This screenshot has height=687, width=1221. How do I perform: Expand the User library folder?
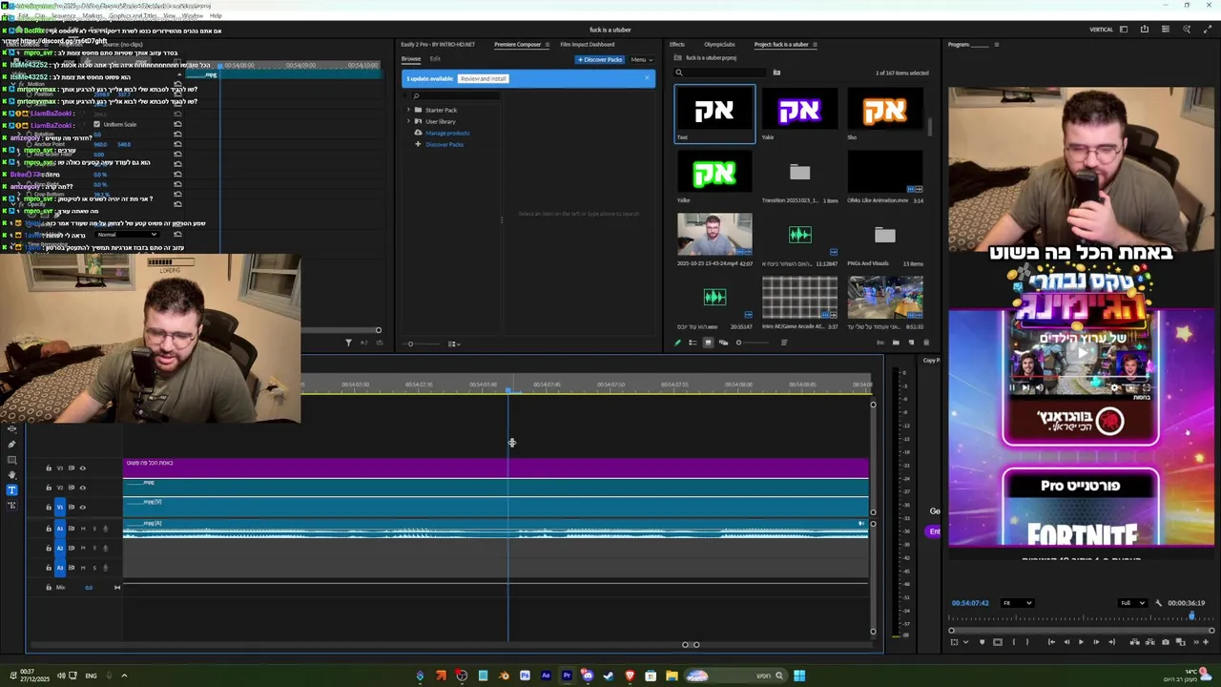pos(409,121)
